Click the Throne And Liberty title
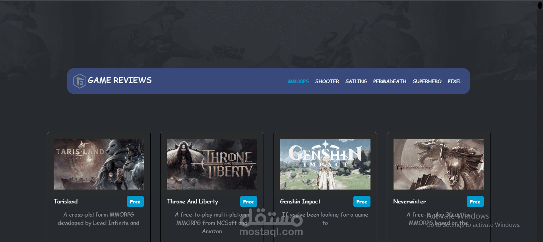Screen dimensions: 543x242 click(x=192, y=201)
